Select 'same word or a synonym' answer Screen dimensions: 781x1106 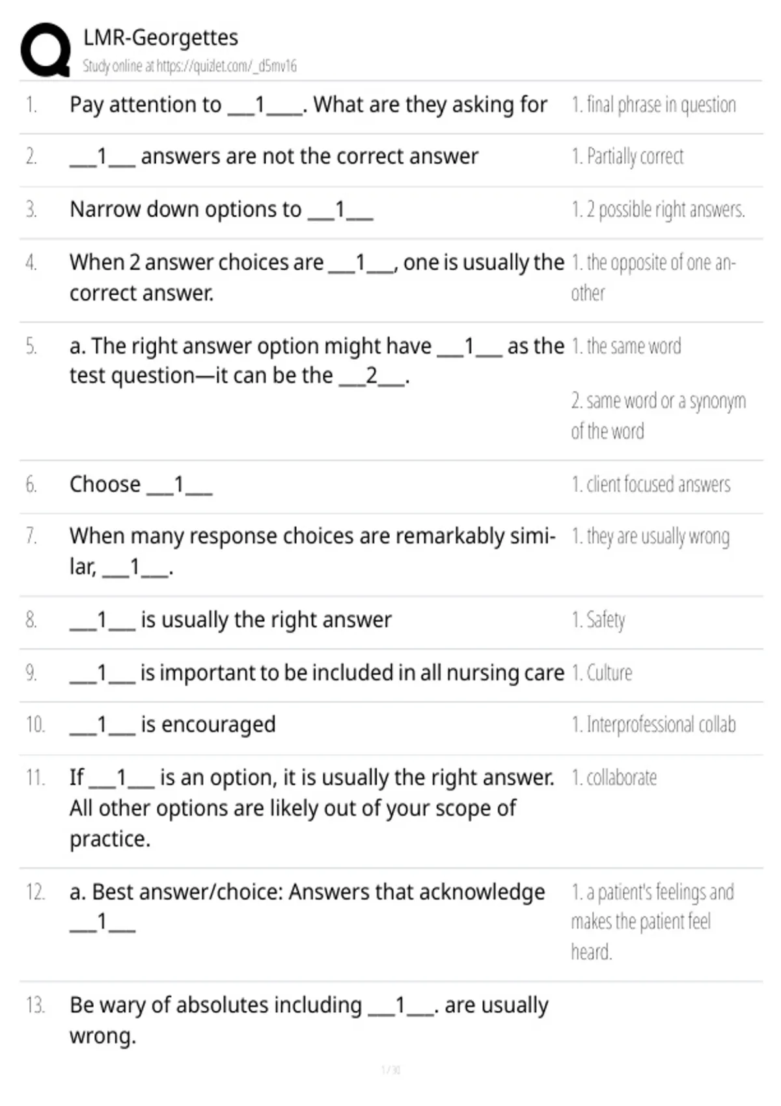point(658,416)
